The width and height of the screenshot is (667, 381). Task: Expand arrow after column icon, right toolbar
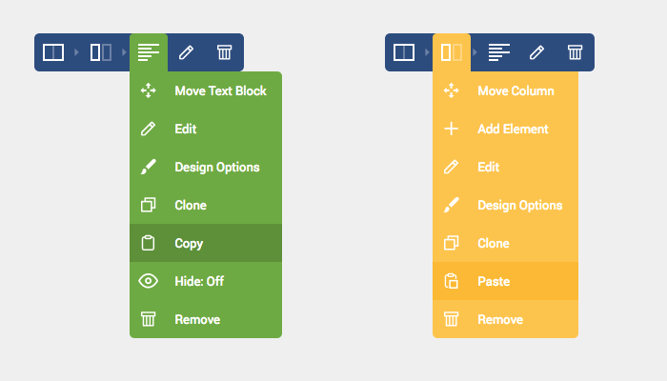click(x=475, y=52)
